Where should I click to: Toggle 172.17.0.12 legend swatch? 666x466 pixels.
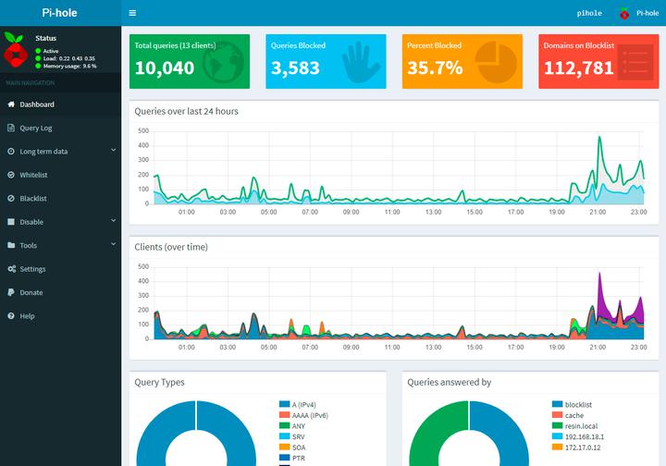coord(557,447)
